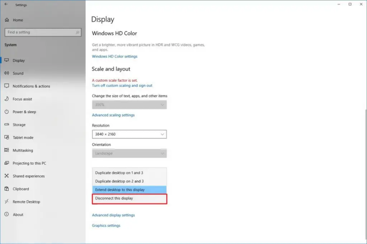Screen dimensions: 367x244
Task: Click the Projecting to this PC icon
Action: 6,163
